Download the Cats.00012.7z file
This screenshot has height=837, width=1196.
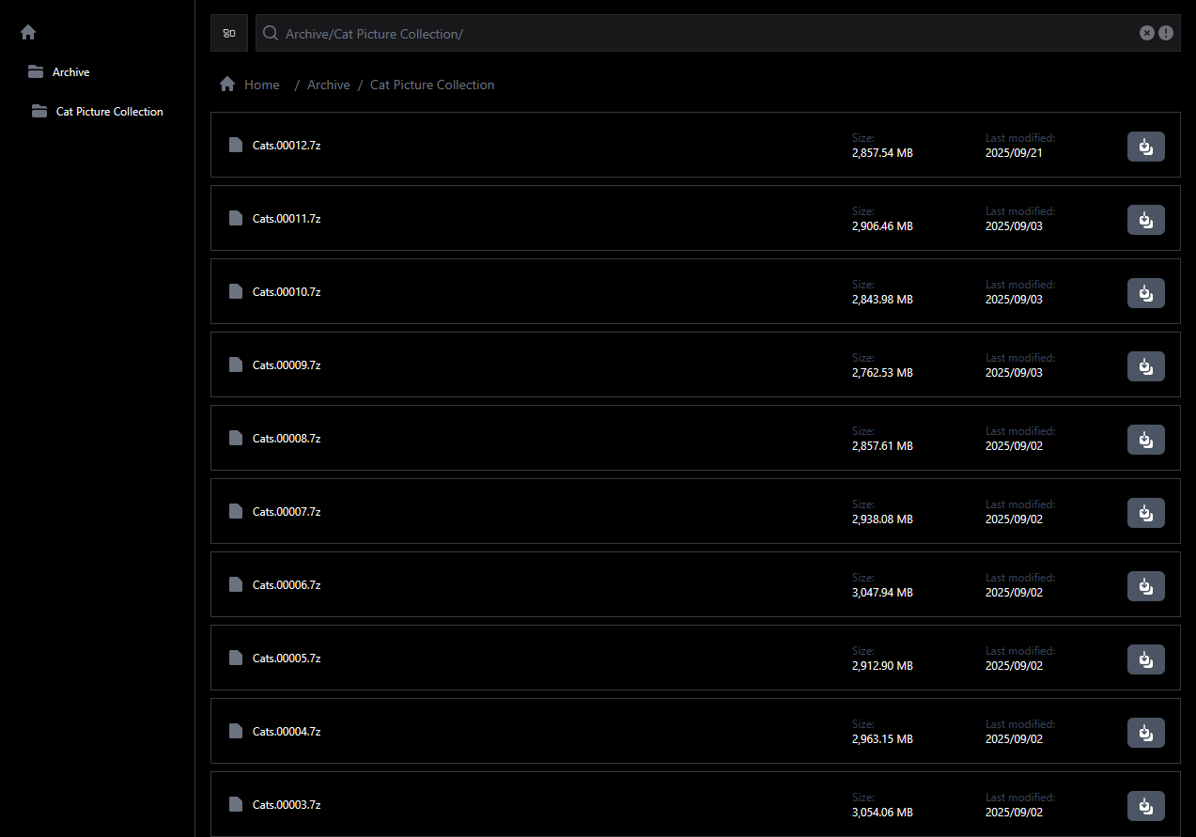1145,147
